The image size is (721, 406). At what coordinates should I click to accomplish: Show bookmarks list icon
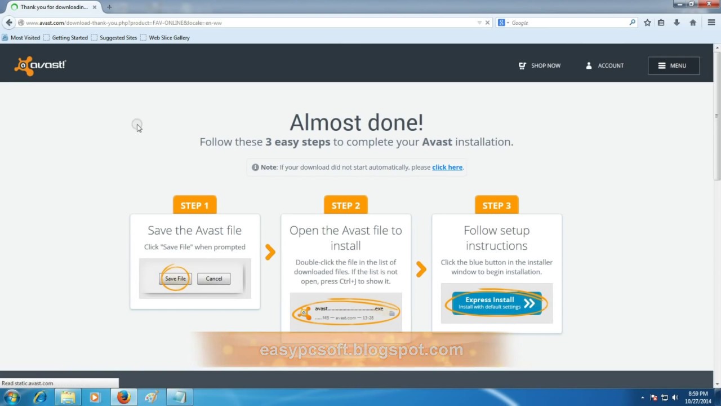click(661, 23)
